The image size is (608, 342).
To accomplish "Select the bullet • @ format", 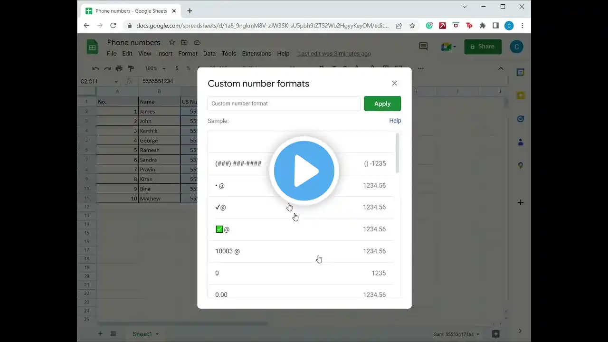I will [x=301, y=185].
